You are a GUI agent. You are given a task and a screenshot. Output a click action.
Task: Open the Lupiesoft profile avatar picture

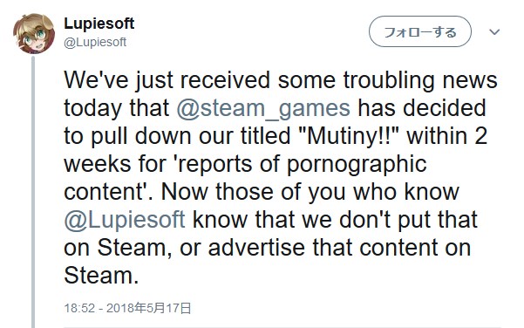[34, 33]
